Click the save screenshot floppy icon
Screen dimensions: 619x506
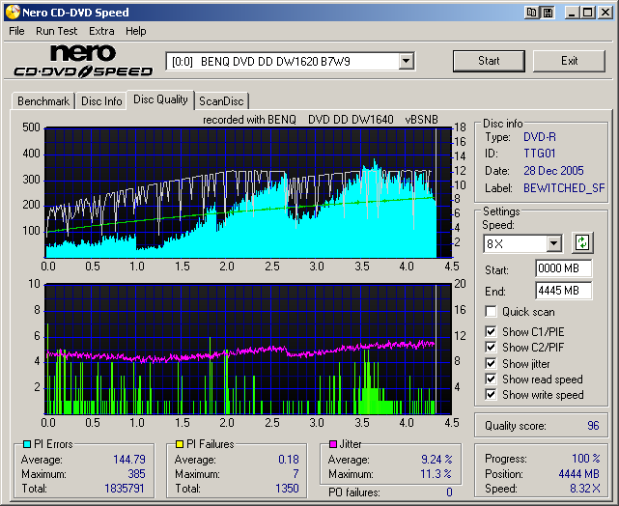click(548, 13)
